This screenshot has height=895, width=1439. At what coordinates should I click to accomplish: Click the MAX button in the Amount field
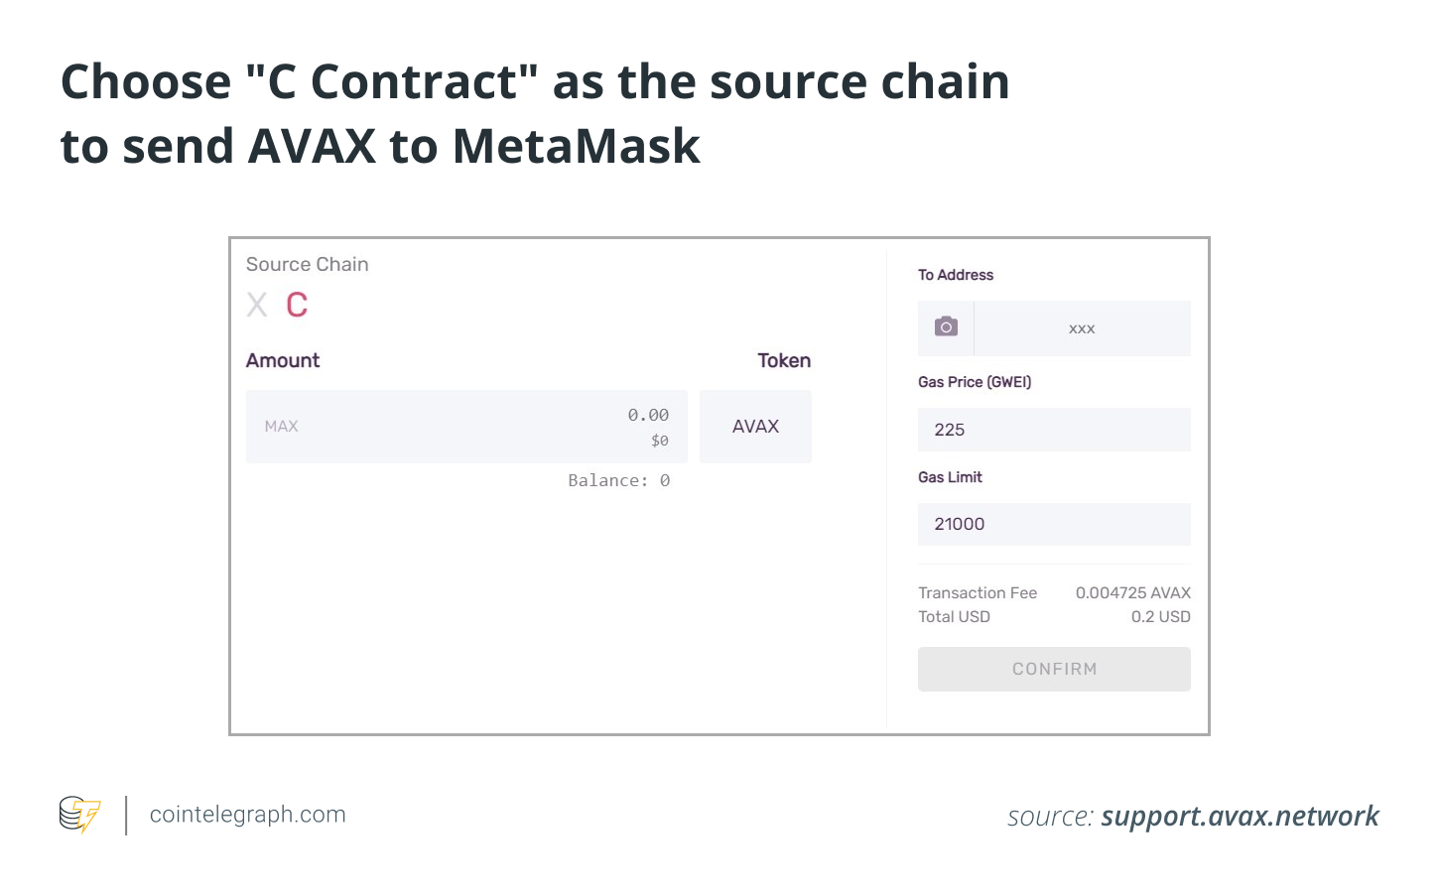(281, 426)
